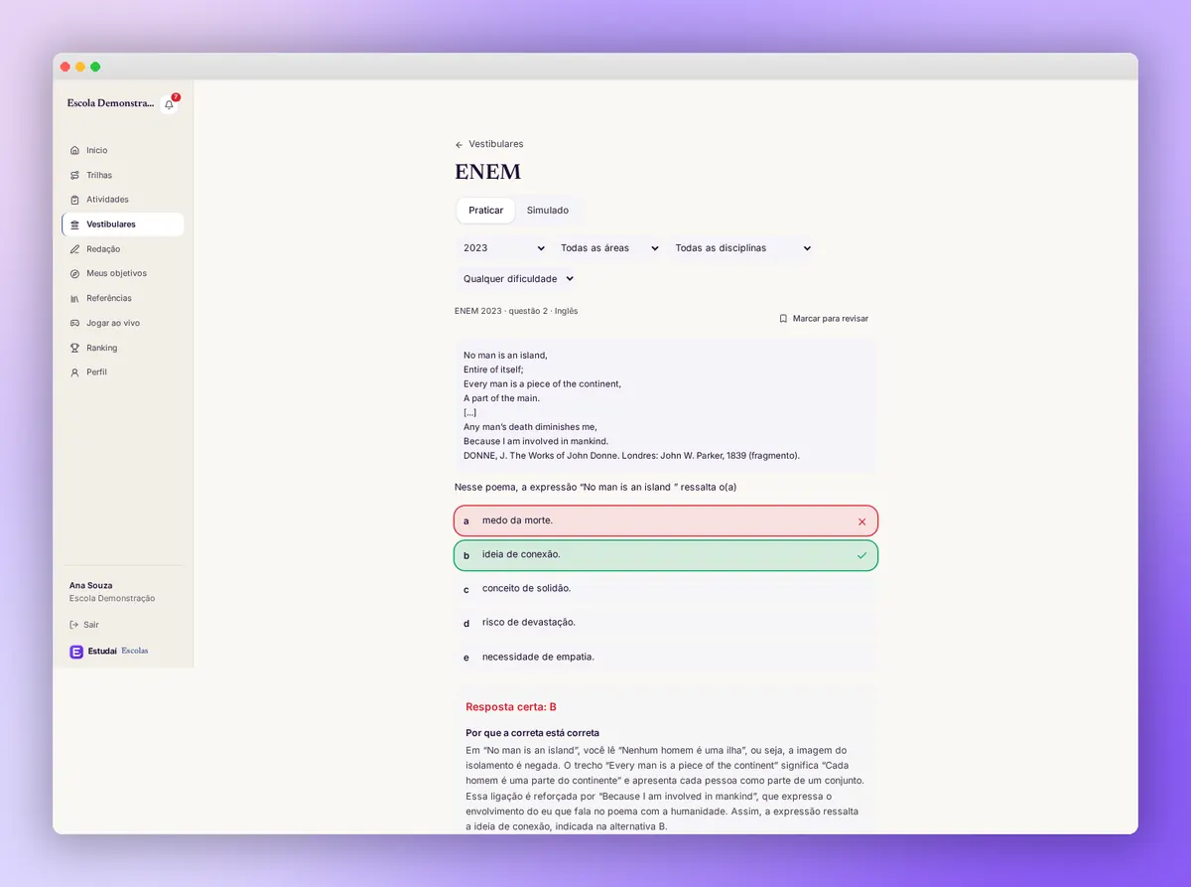The image size is (1191, 887).
Task: Click the poem line No man is an island
Action: (505, 355)
